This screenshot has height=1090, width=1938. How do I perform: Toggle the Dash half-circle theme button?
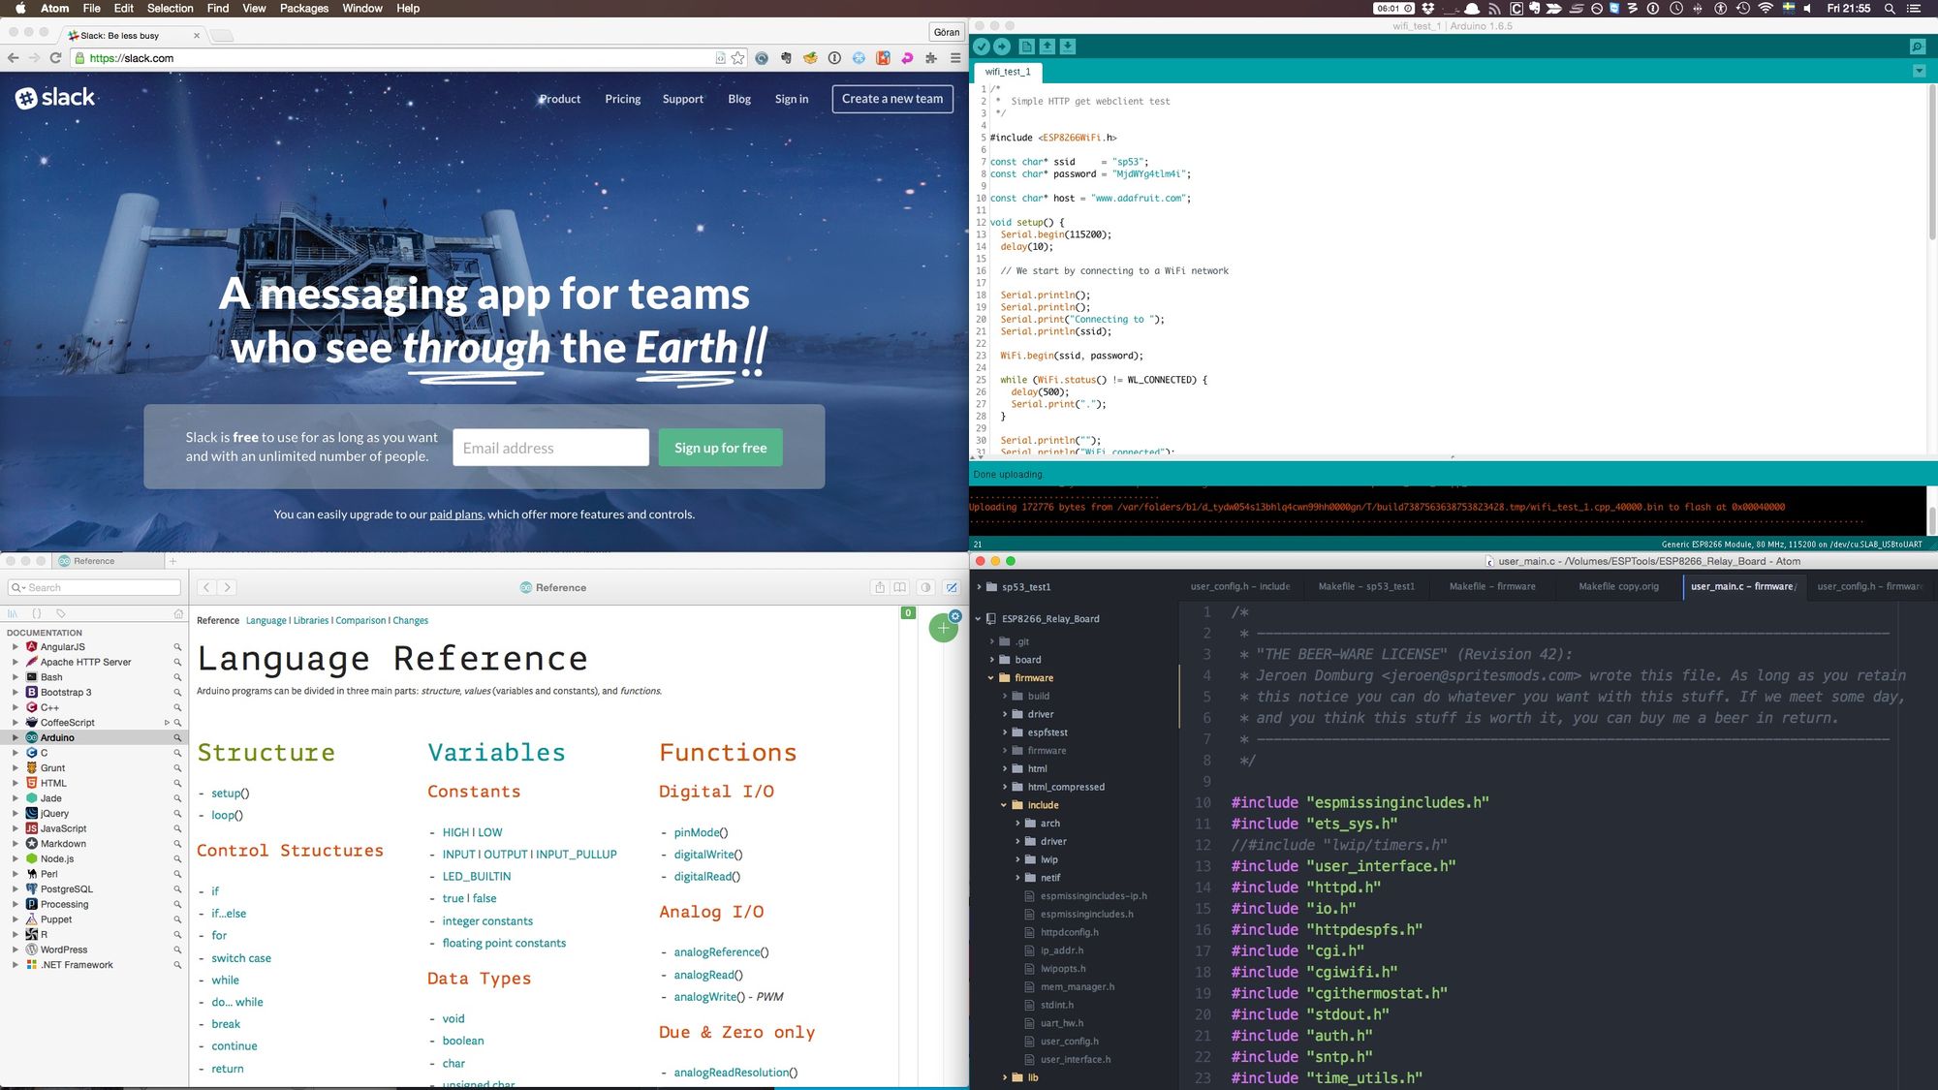[x=925, y=587]
